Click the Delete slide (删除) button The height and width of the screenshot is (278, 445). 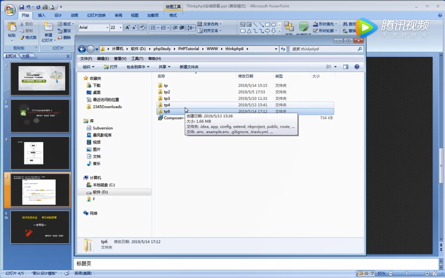[x=64, y=38]
